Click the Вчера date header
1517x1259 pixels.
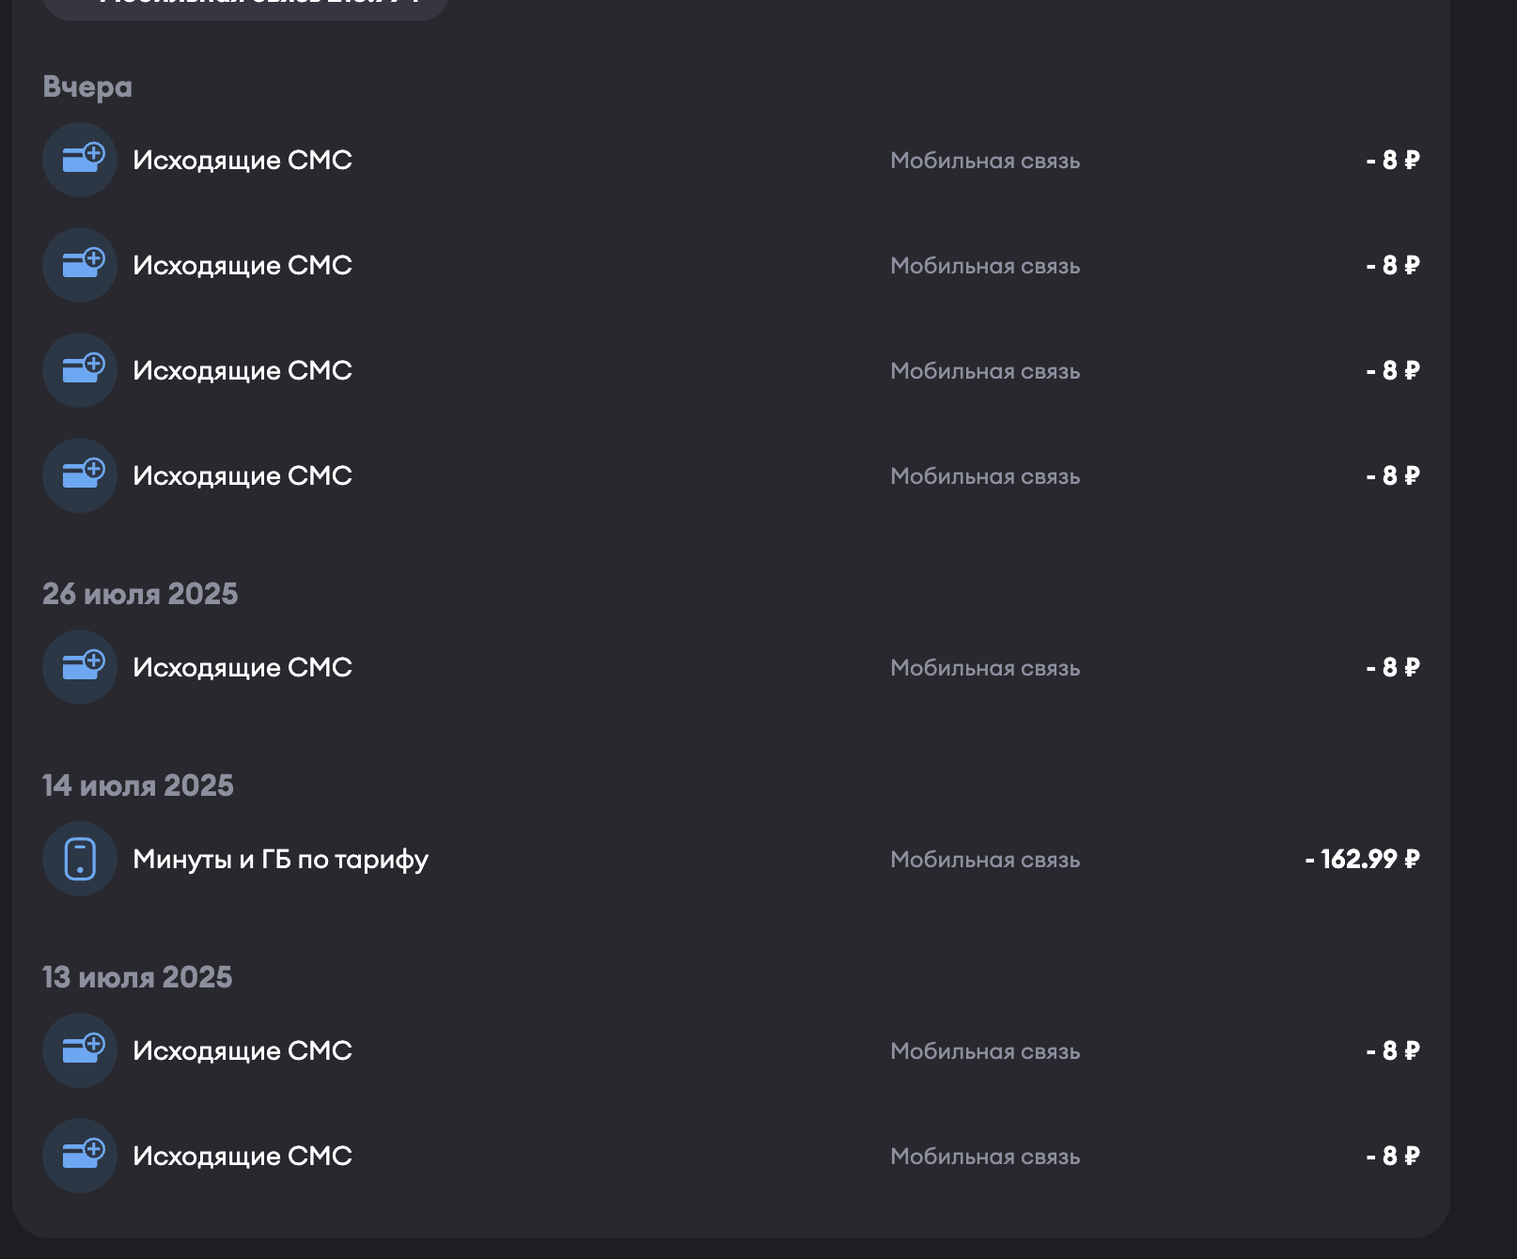click(x=87, y=86)
